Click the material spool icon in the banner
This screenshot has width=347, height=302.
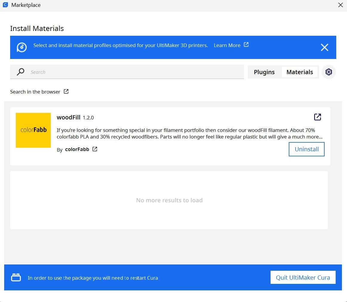click(22, 47)
